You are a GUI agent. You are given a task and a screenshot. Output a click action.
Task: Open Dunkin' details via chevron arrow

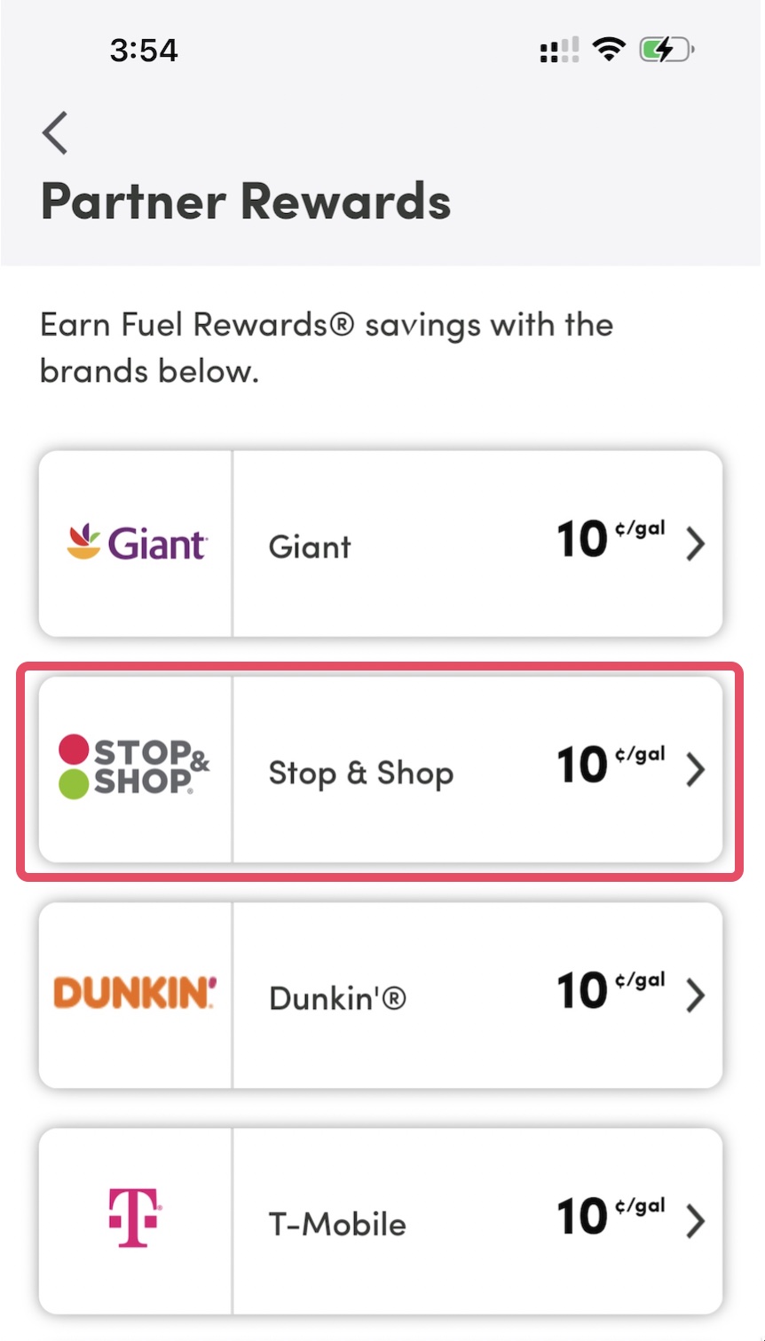(696, 995)
